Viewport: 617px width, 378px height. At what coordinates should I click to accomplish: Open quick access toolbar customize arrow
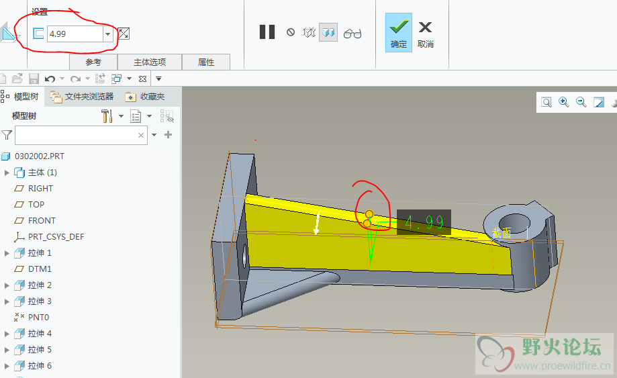(x=158, y=79)
